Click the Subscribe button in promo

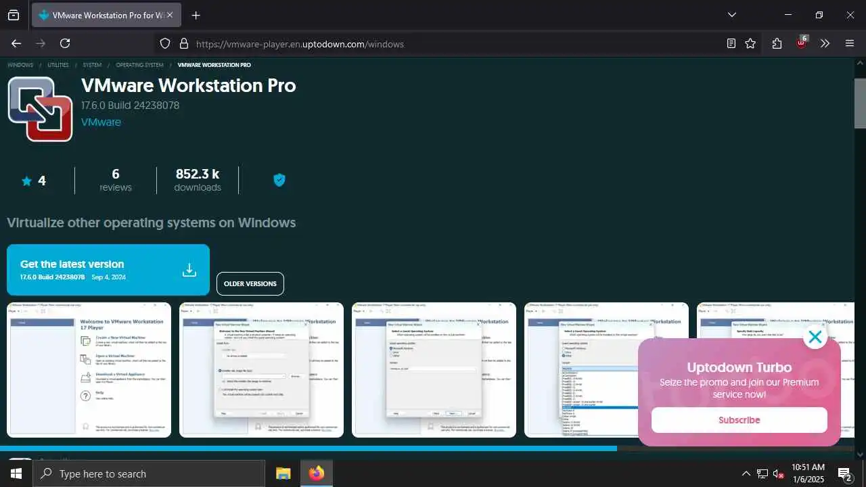coord(739,420)
